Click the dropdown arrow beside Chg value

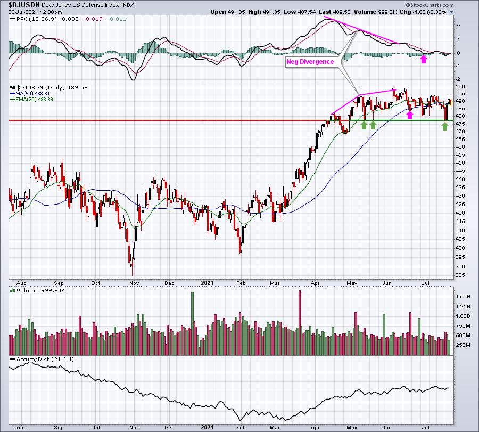pyautogui.click(x=451, y=12)
